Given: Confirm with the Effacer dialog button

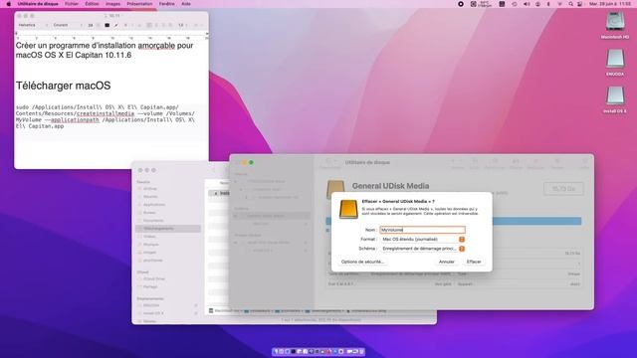Looking at the screenshot, I should click(474, 262).
